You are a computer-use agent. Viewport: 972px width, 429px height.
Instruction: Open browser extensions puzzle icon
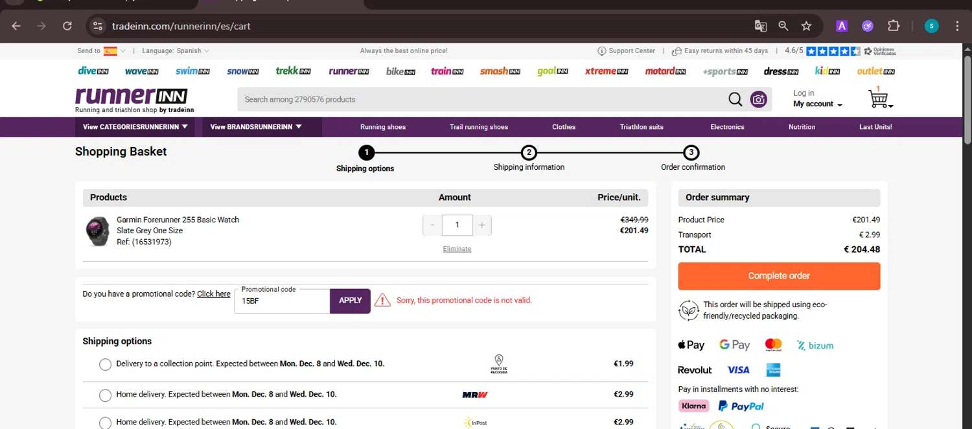coord(894,26)
